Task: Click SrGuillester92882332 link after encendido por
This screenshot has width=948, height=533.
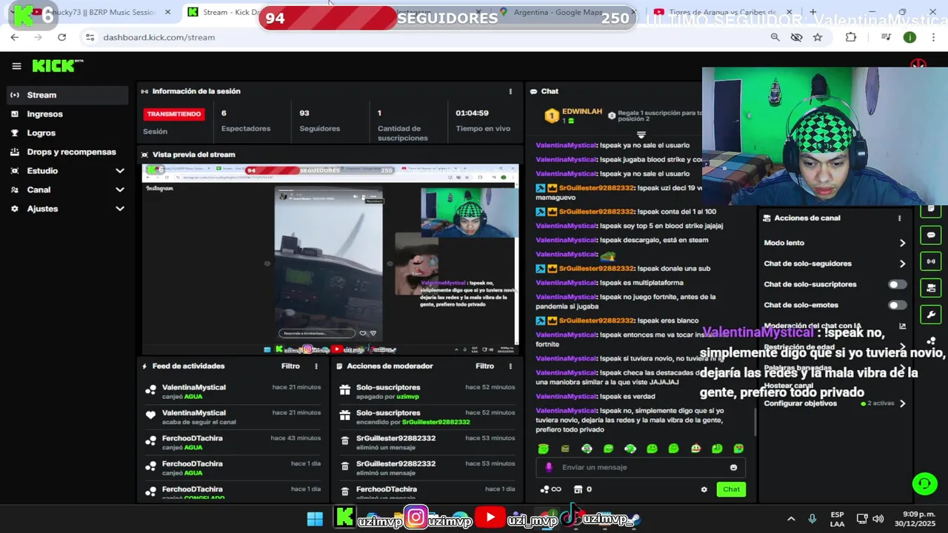Action: pyautogui.click(x=435, y=422)
